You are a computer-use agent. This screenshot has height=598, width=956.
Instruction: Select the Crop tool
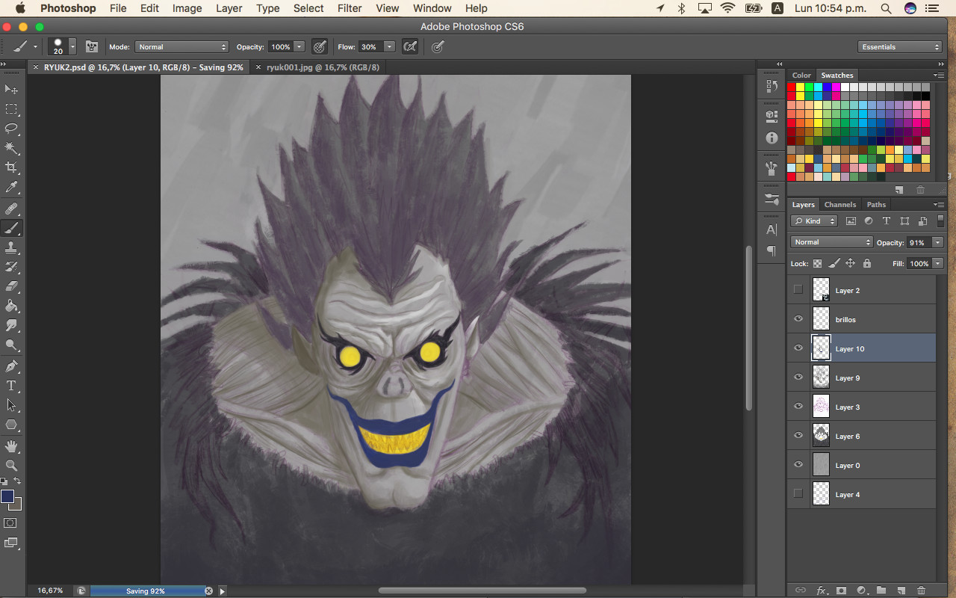coord(12,167)
